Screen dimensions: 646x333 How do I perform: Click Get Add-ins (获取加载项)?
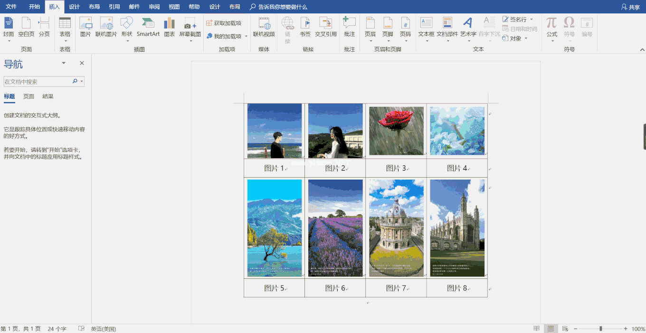click(x=224, y=23)
